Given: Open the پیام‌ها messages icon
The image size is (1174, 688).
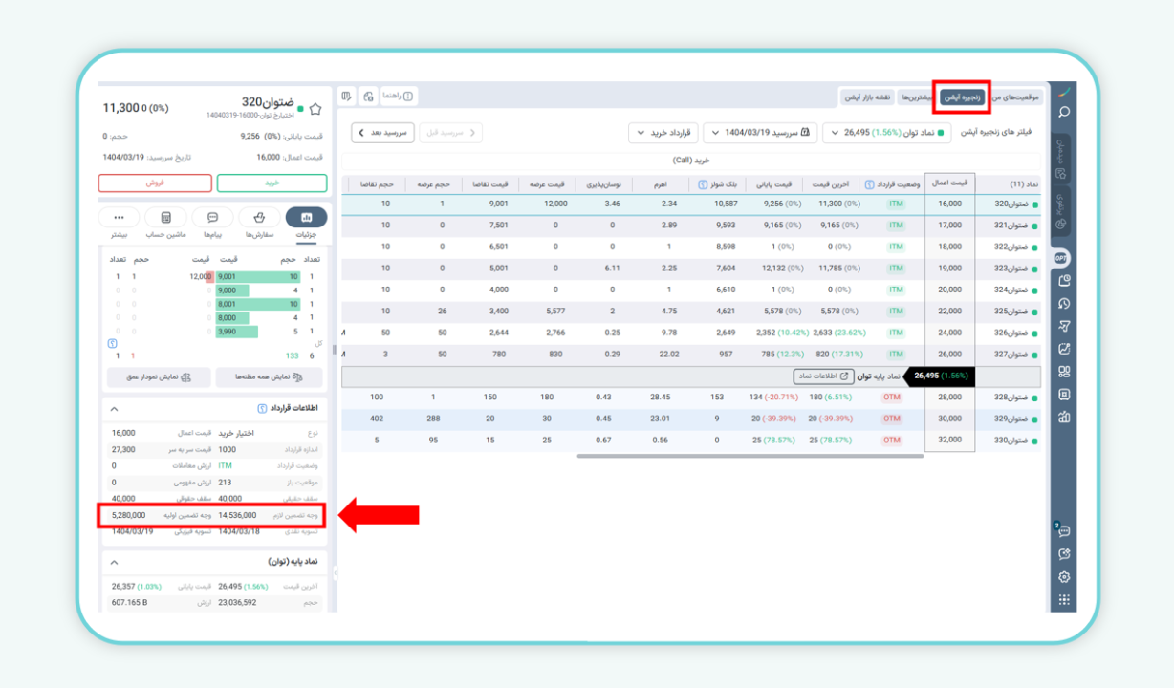Looking at the screenshot, I should 212,218.
